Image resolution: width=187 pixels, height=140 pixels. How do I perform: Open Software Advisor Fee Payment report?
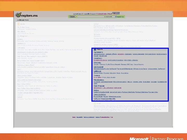pyautogui.click(x=156, y=69)
